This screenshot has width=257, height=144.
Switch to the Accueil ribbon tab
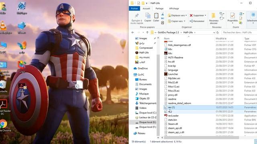pos(146,8)
